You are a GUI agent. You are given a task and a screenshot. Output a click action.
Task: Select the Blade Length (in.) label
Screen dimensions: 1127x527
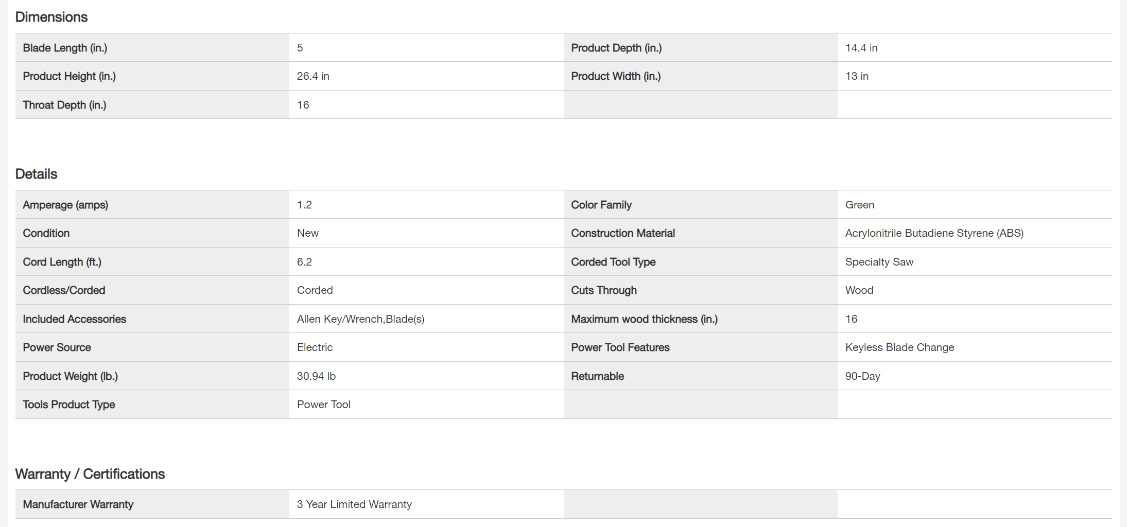65,48
